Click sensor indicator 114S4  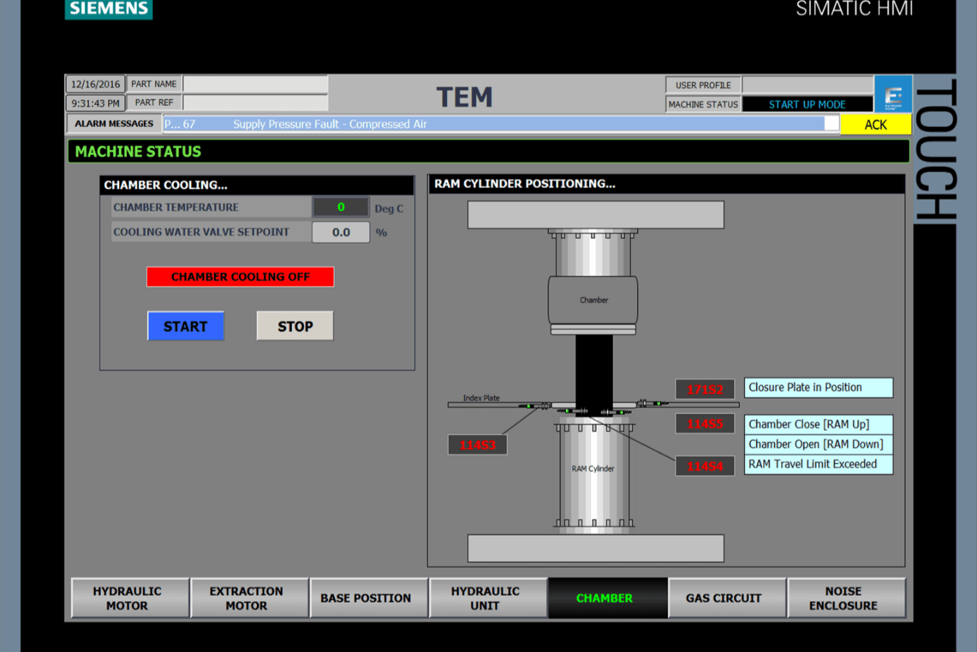pyautogui.click(x=705, y=466)
